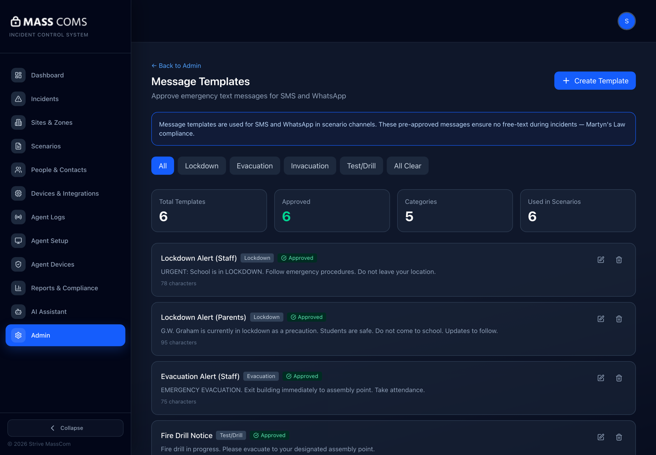Click the Agent Logs broadcast icon
656x455 pixels.
(18, 217)
